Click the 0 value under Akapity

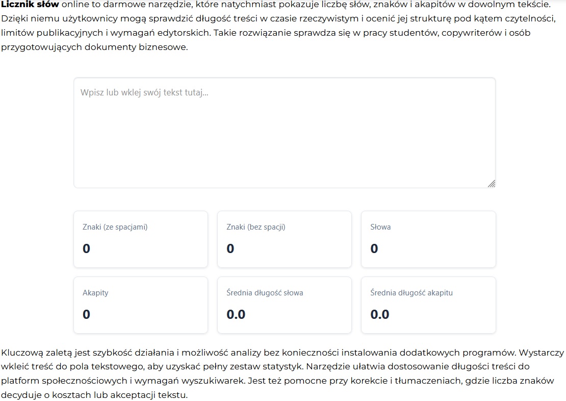[86, 314]
